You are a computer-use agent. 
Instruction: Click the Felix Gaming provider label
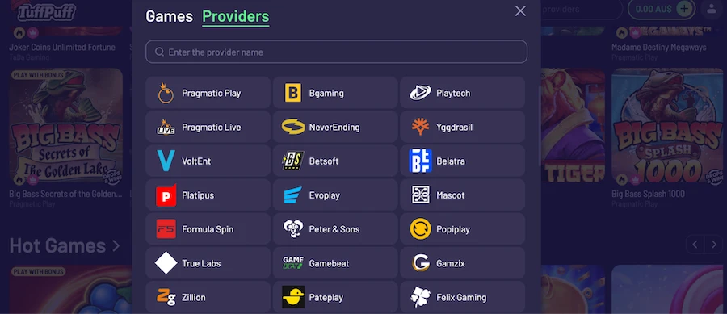pyautogui.click(x=461, y=297)
